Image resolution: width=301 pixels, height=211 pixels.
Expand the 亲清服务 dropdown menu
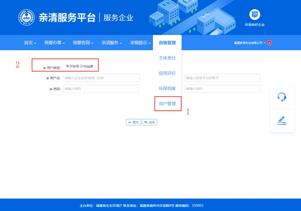coord(112,43)
